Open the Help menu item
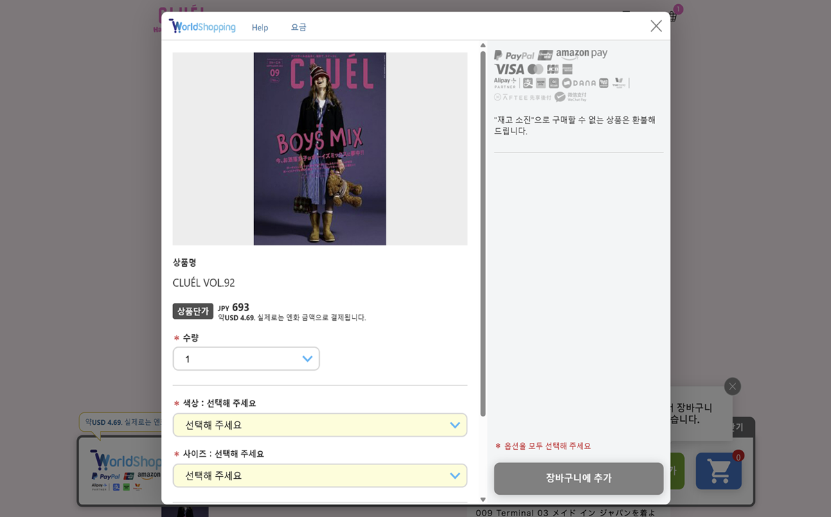 260,28
